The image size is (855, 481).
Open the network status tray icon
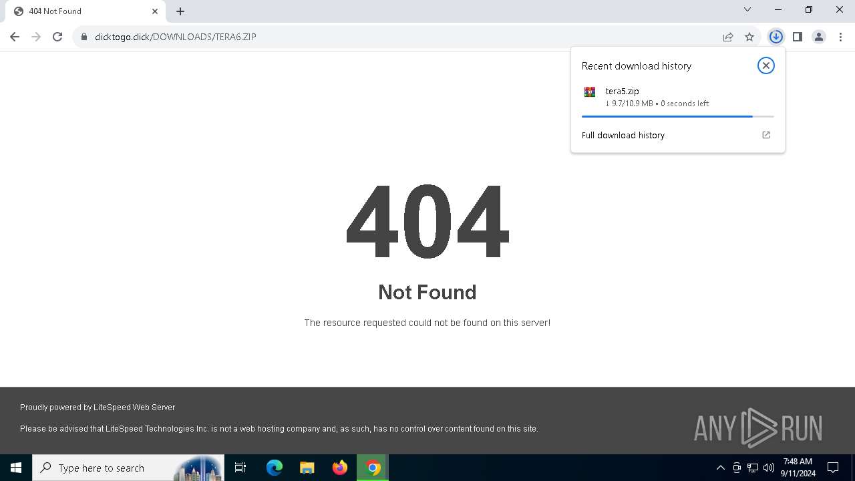coord(753,468)
